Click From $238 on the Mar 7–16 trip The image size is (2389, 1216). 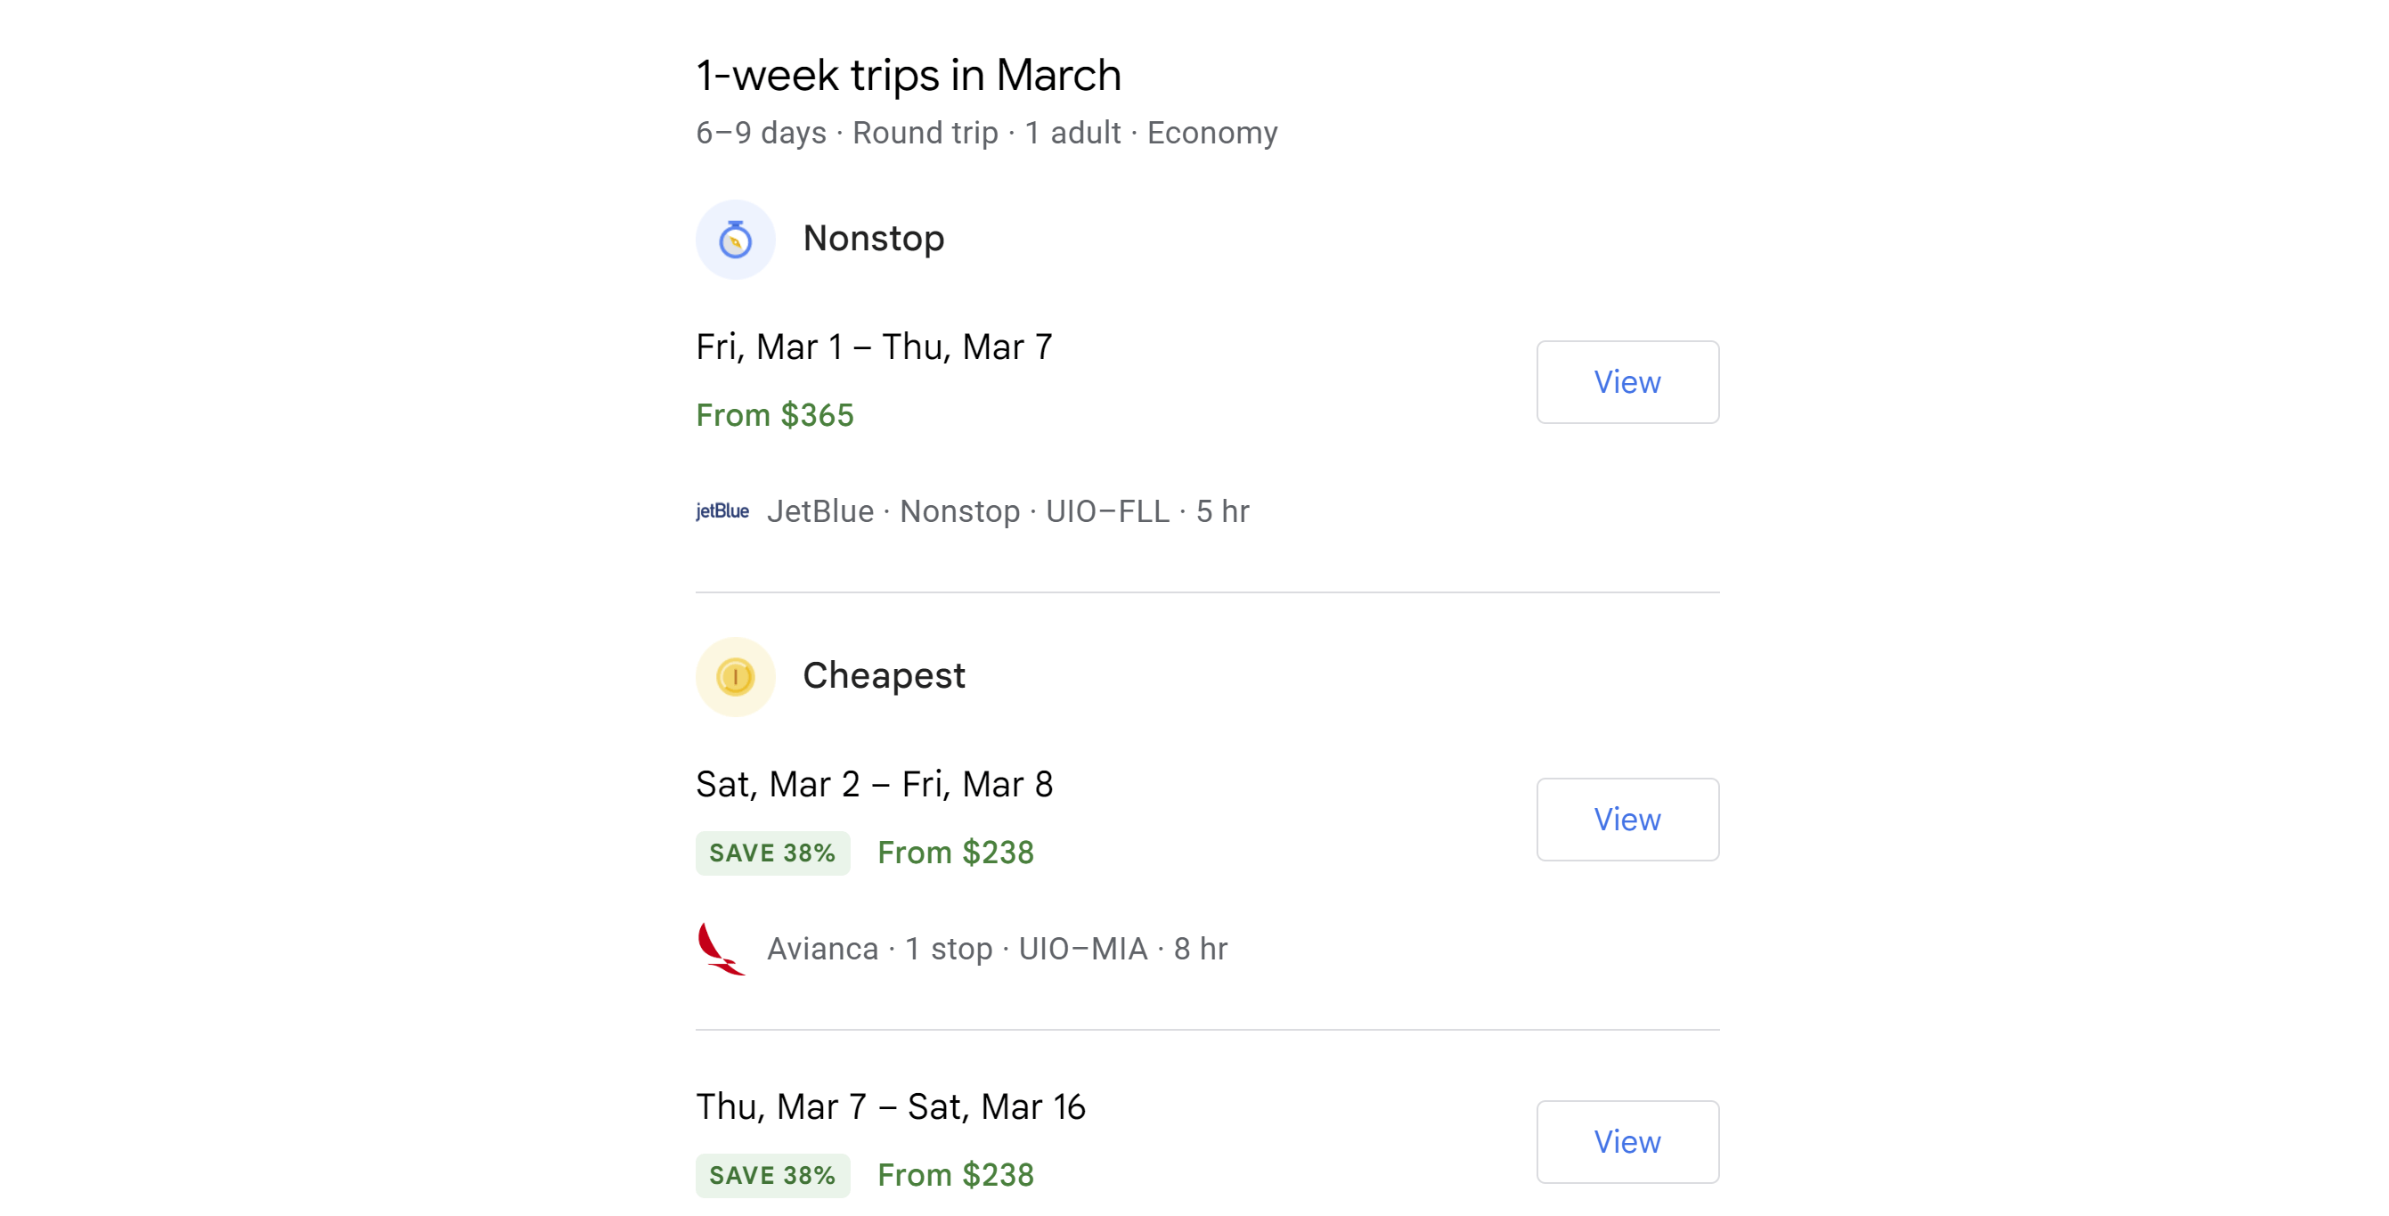(955, 1175)
